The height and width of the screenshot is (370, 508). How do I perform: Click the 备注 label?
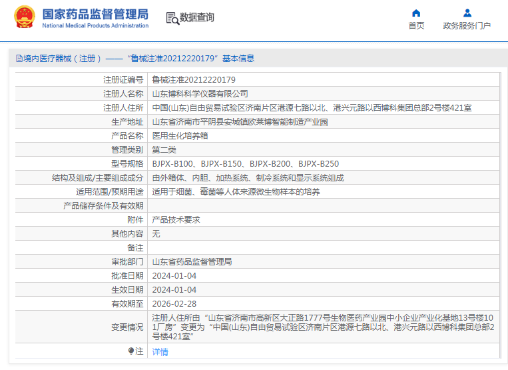click(135, 248)
